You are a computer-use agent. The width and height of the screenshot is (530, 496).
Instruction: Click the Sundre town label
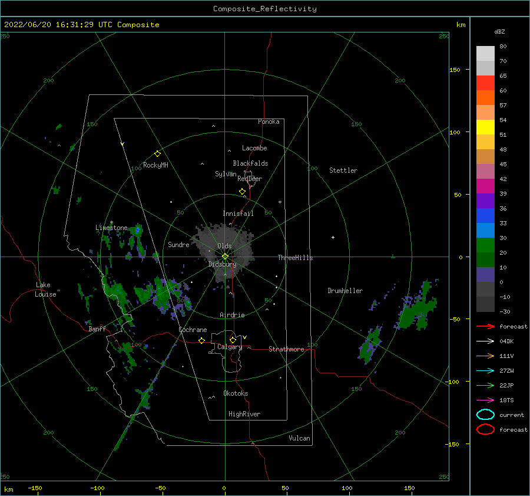(178, 244)
